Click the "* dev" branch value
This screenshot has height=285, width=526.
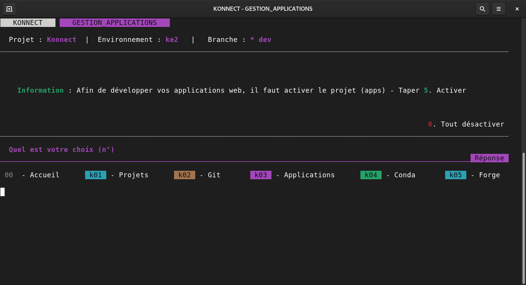[261, 40]
